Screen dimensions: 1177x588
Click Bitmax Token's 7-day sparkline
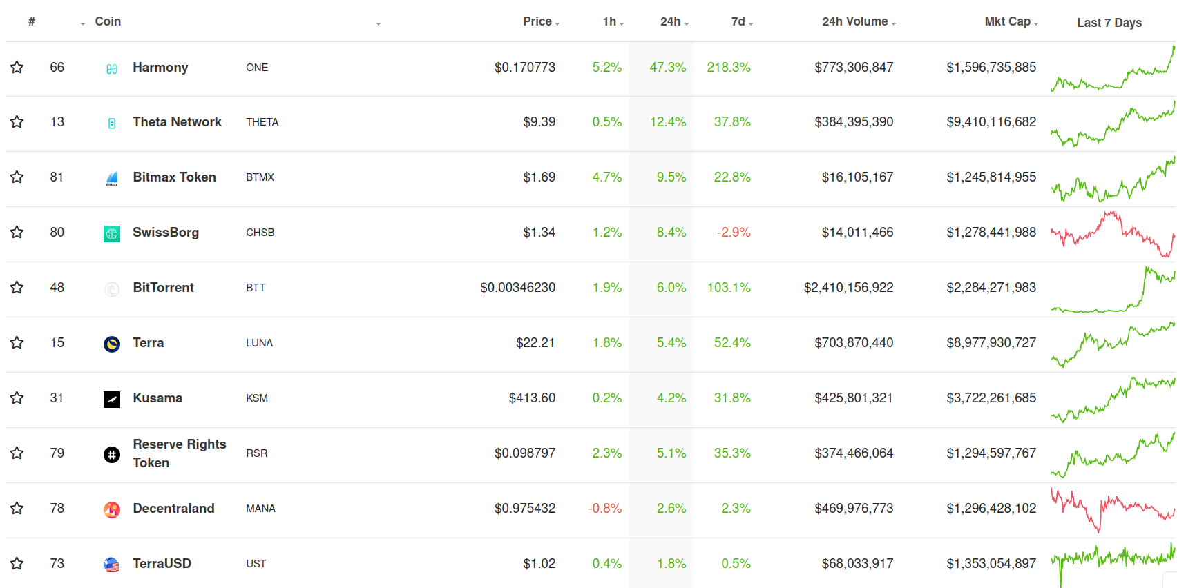click(1113, 179)
